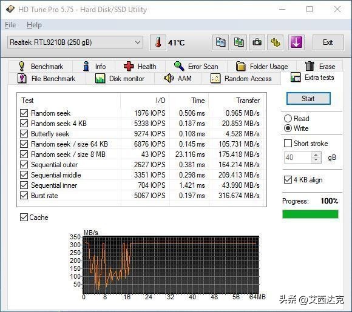This screenshot has height=312, width=352.
Task: Open the options wrench icon
Action: pyautogui.click(x=275, y=42)
